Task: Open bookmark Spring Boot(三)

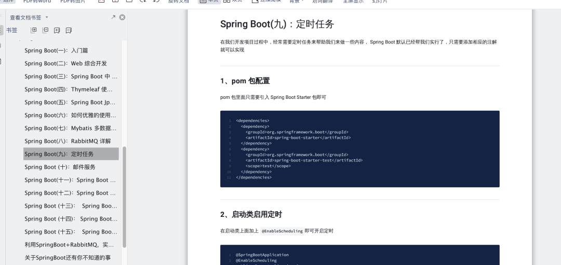Action: click(71, 76)
